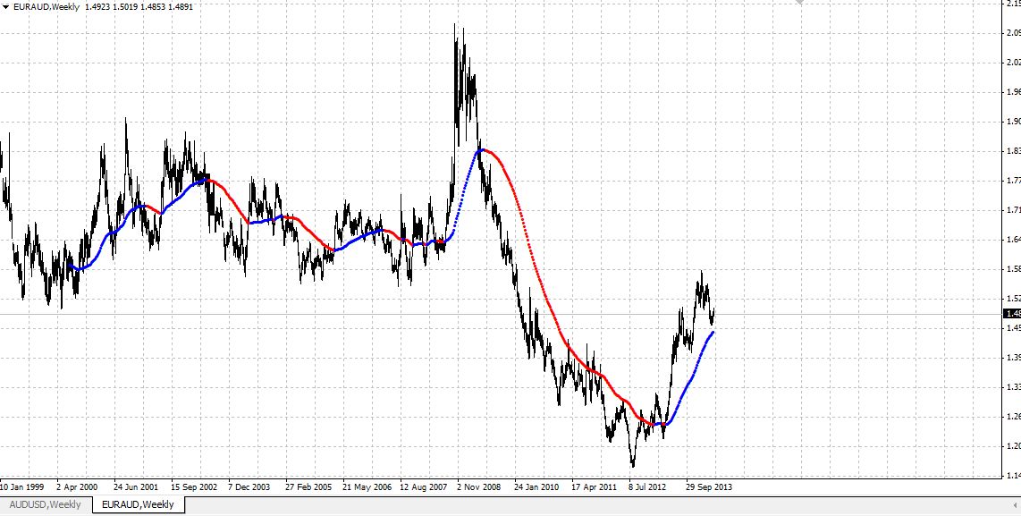Click the date label 15 Sep 2002
1021x516 pixels.
pyautogui.click(x=194, y=486)
